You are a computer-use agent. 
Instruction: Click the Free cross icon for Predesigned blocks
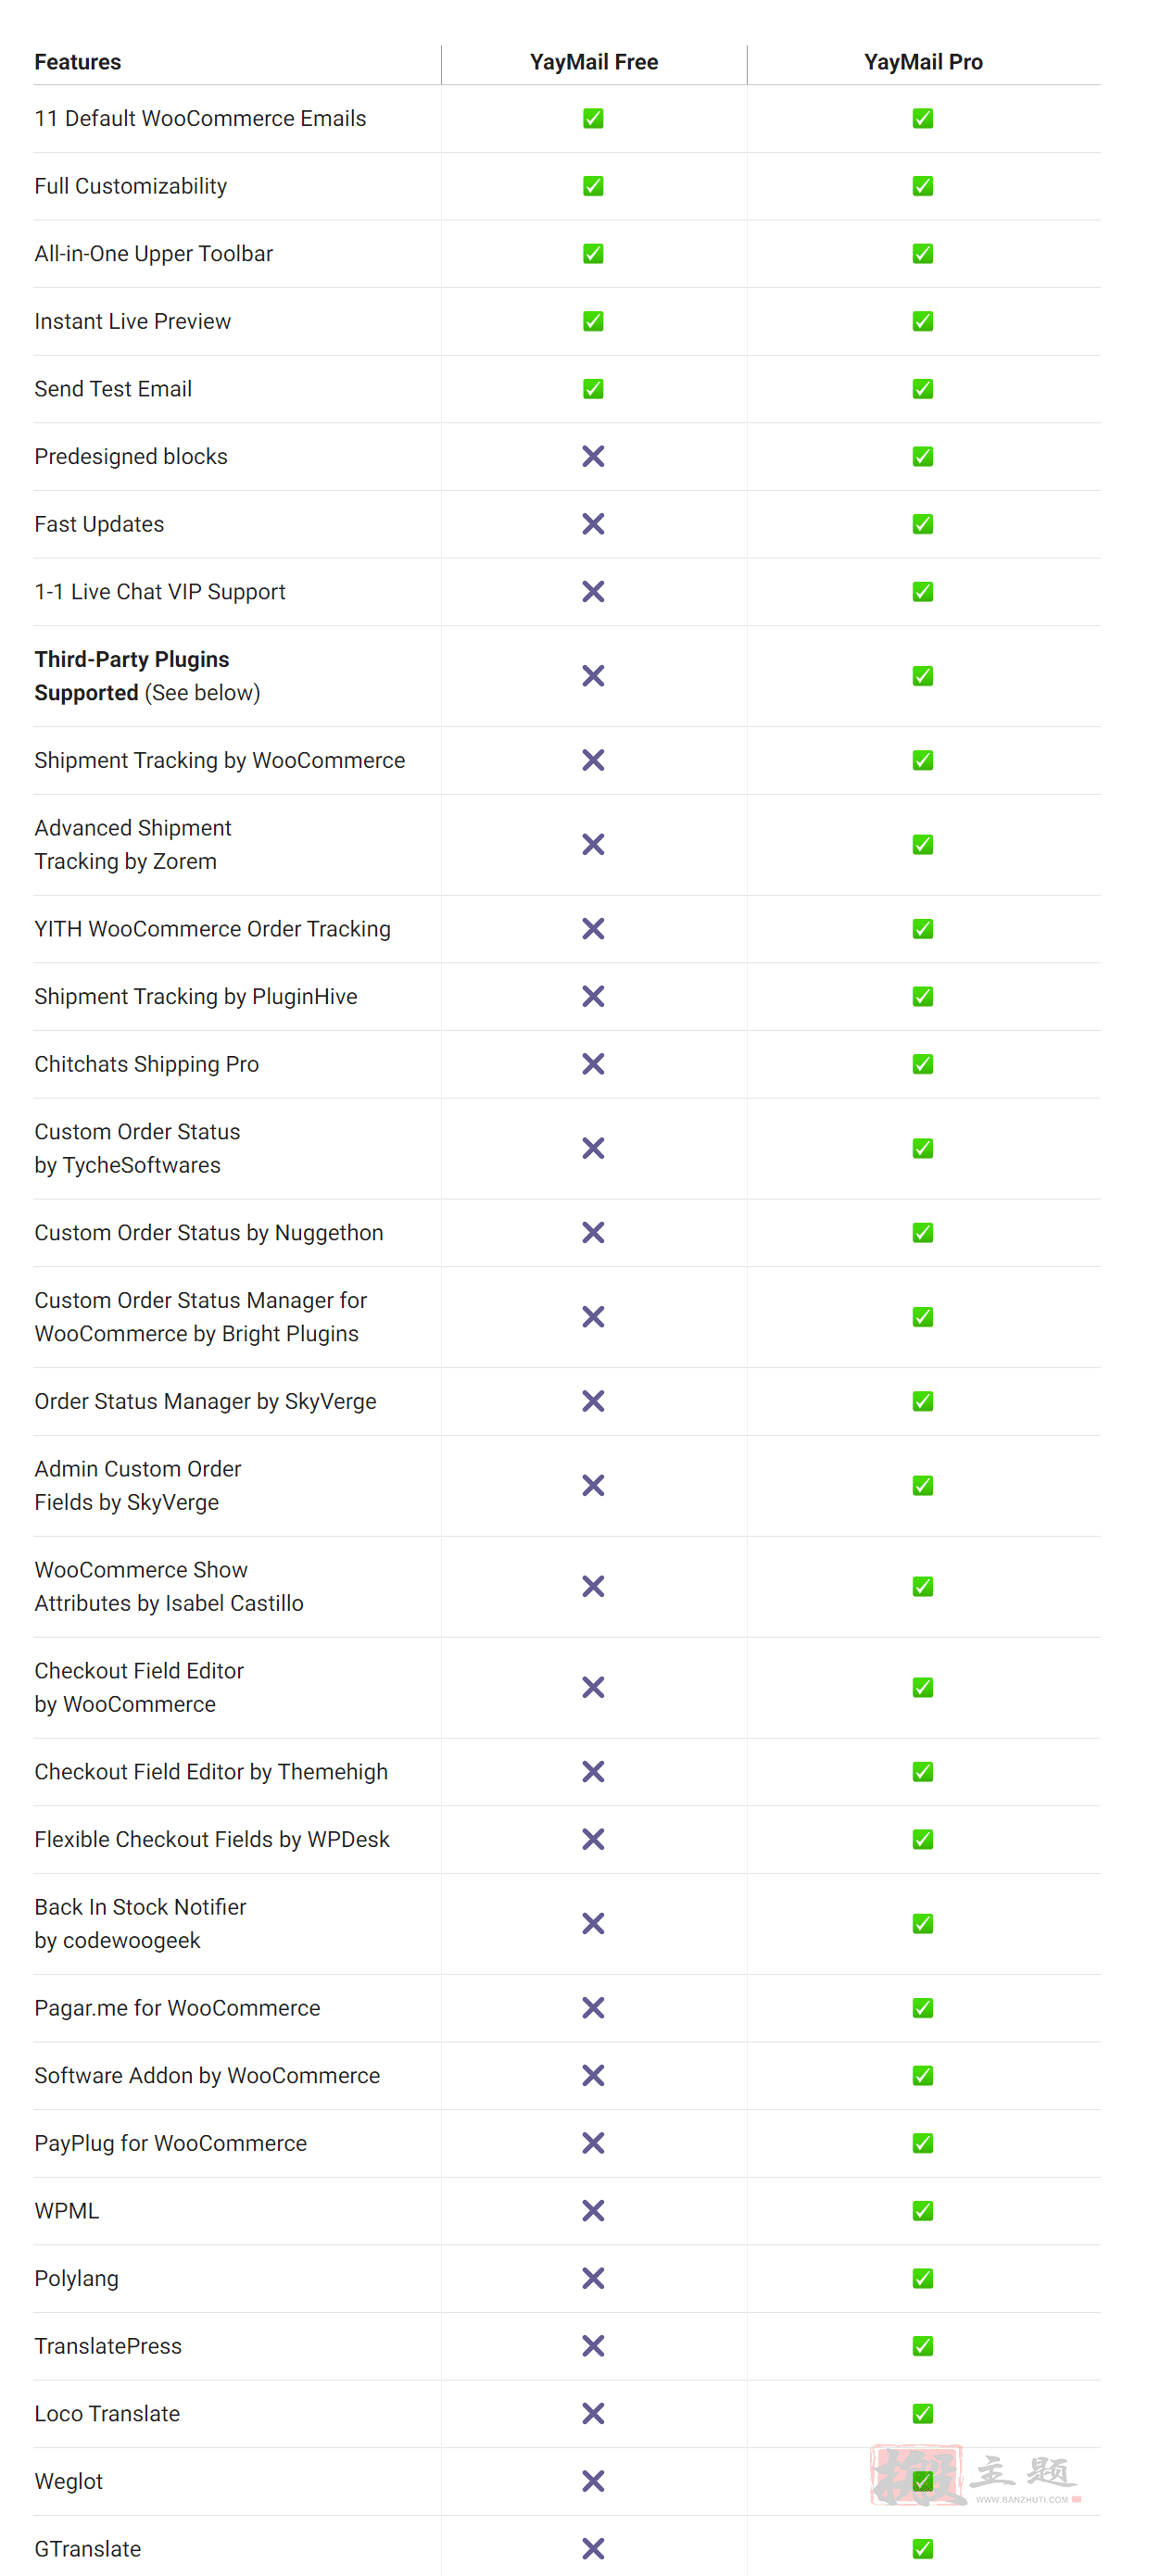[593, 456]
